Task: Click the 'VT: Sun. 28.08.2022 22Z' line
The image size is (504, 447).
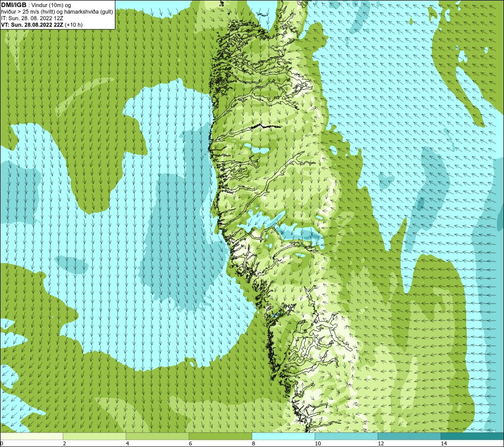Action: pyautogui.click(x=32, y=25)
